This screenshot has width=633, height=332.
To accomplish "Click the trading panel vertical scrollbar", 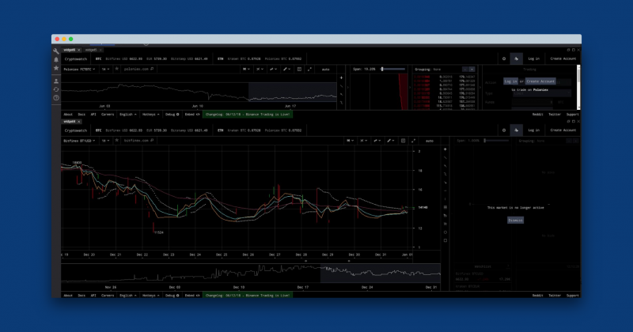I will pos(578,87).
